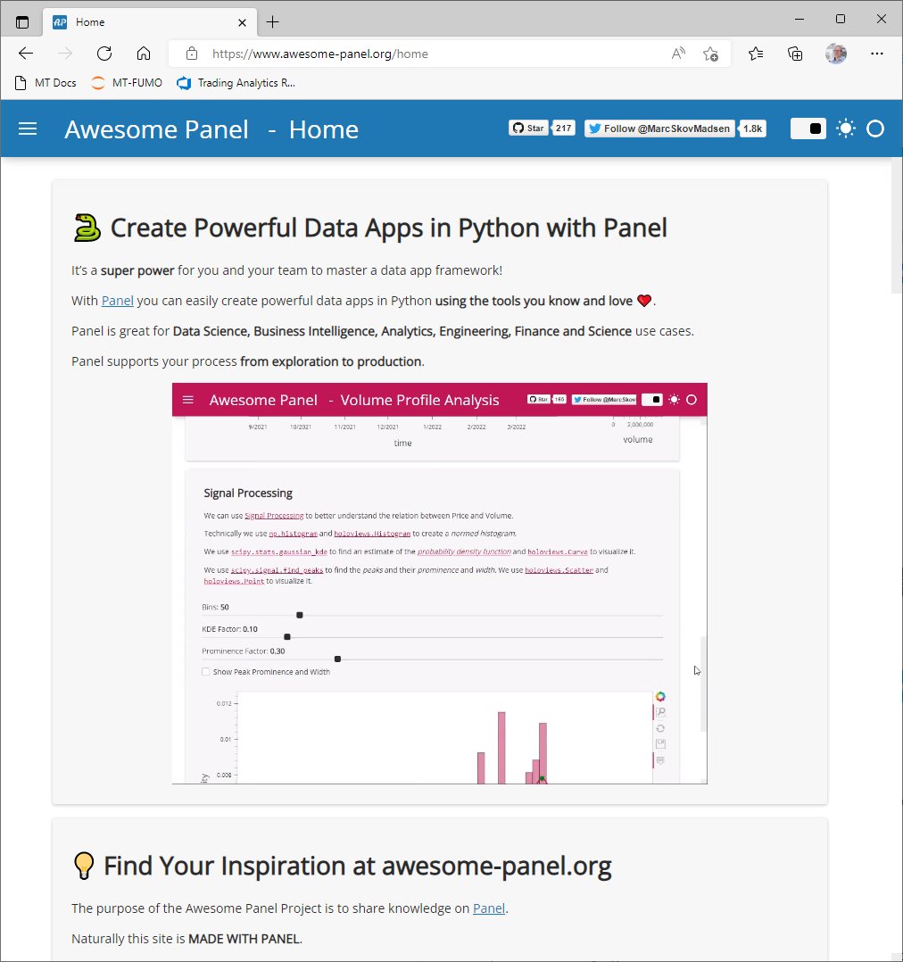Open tab actions menu icon
This screenshot has width=903, height=962.
coord(22,22)
